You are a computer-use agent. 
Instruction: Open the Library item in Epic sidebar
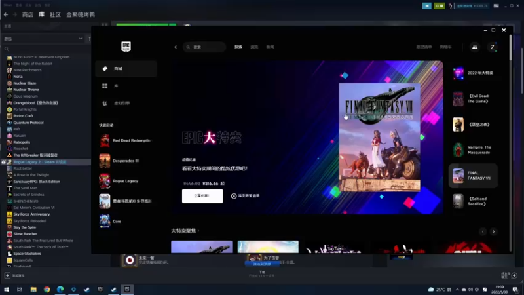(x=126, y=86)
